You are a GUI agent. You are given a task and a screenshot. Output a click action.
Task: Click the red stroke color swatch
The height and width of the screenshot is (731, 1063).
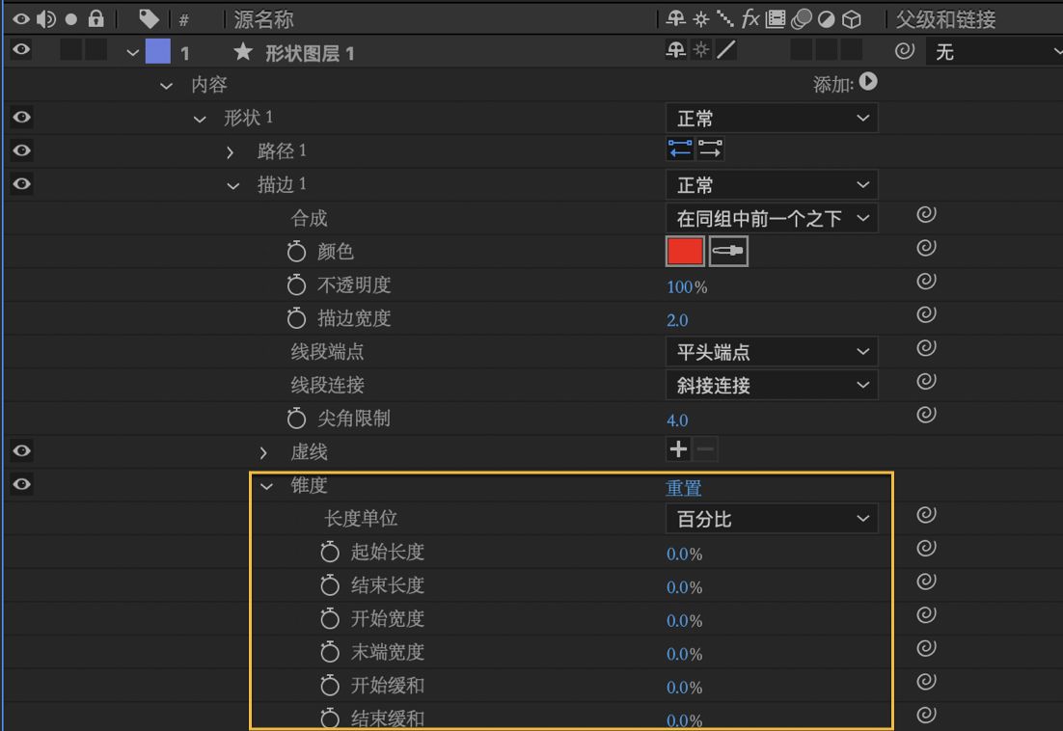[685, 251]
